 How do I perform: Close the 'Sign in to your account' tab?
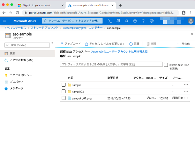tap(62, 5)
